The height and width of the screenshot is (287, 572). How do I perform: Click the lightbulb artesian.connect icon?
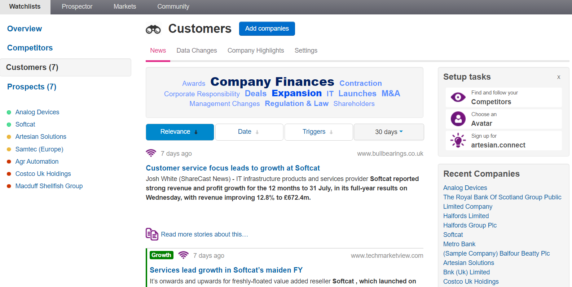point(458,140)
